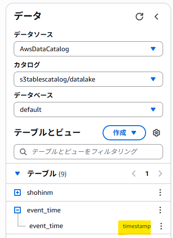Click the 作成 create button
173x238 pixels.
pyautogui.click(x=124, y=133)
